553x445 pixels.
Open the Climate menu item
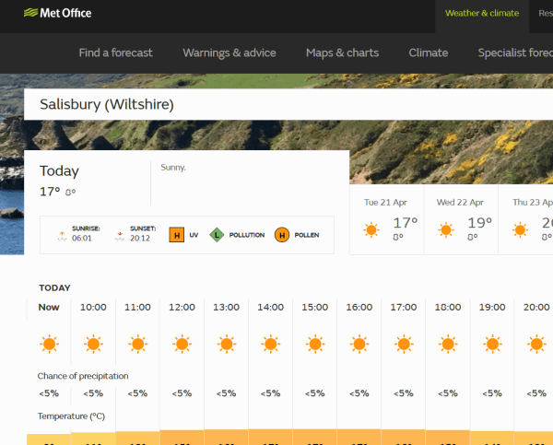click(x=428, y=53)
